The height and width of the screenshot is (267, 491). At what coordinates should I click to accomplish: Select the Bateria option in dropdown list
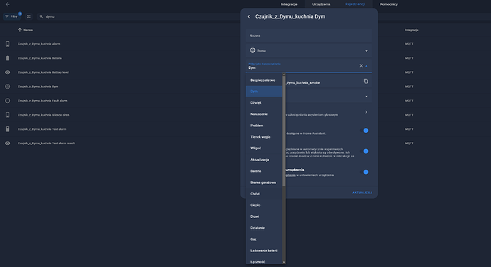tap(264, 171)
